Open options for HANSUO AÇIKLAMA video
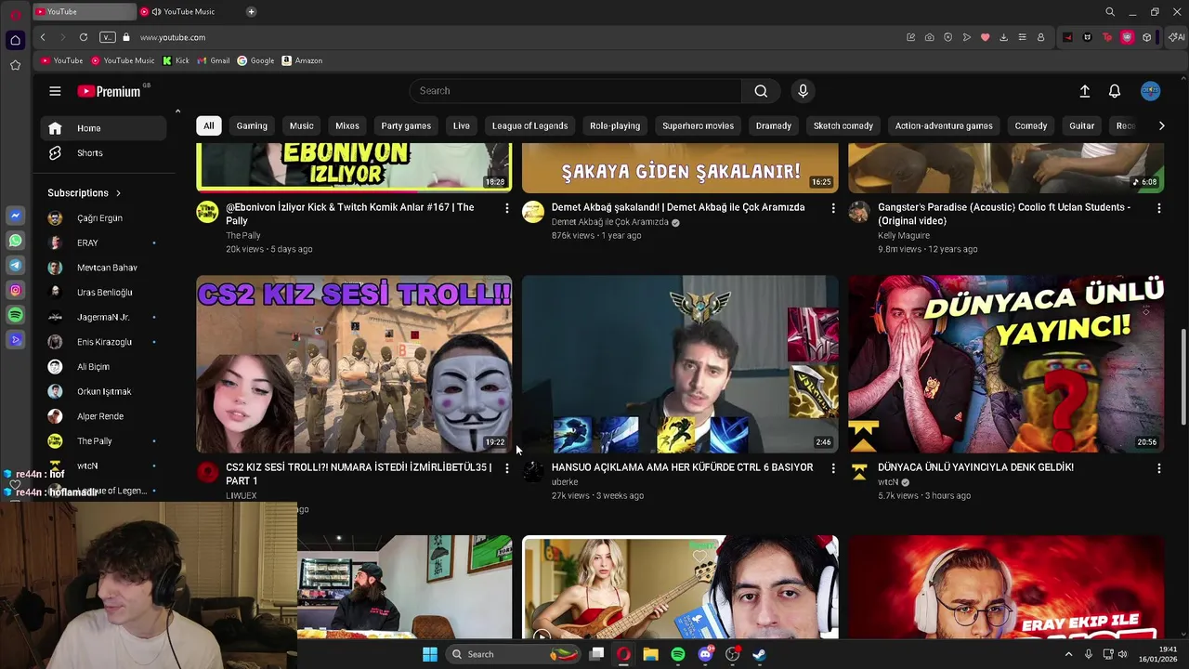1189x669 pixels. click(832, 468)
